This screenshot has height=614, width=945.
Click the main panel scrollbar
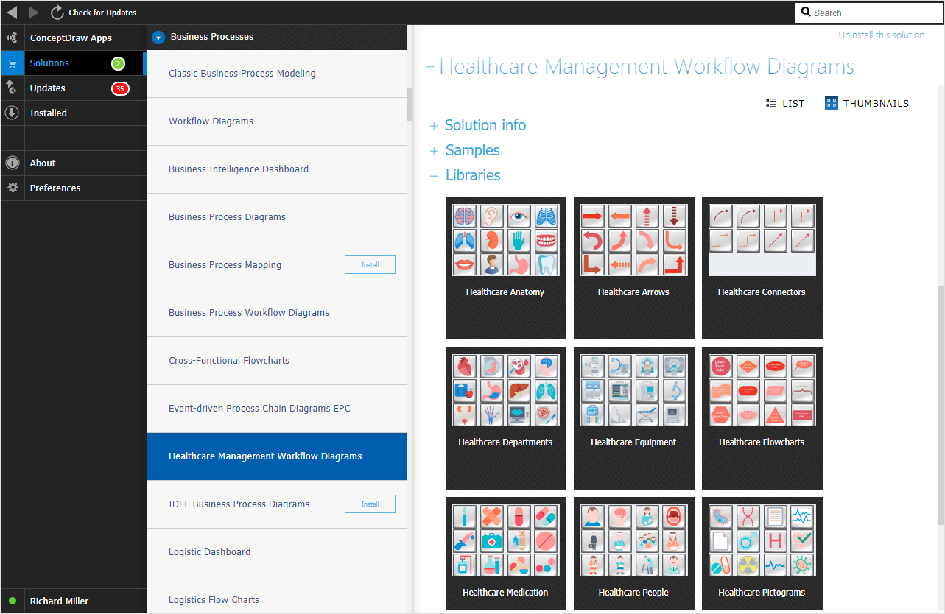[x=941, y=405]
